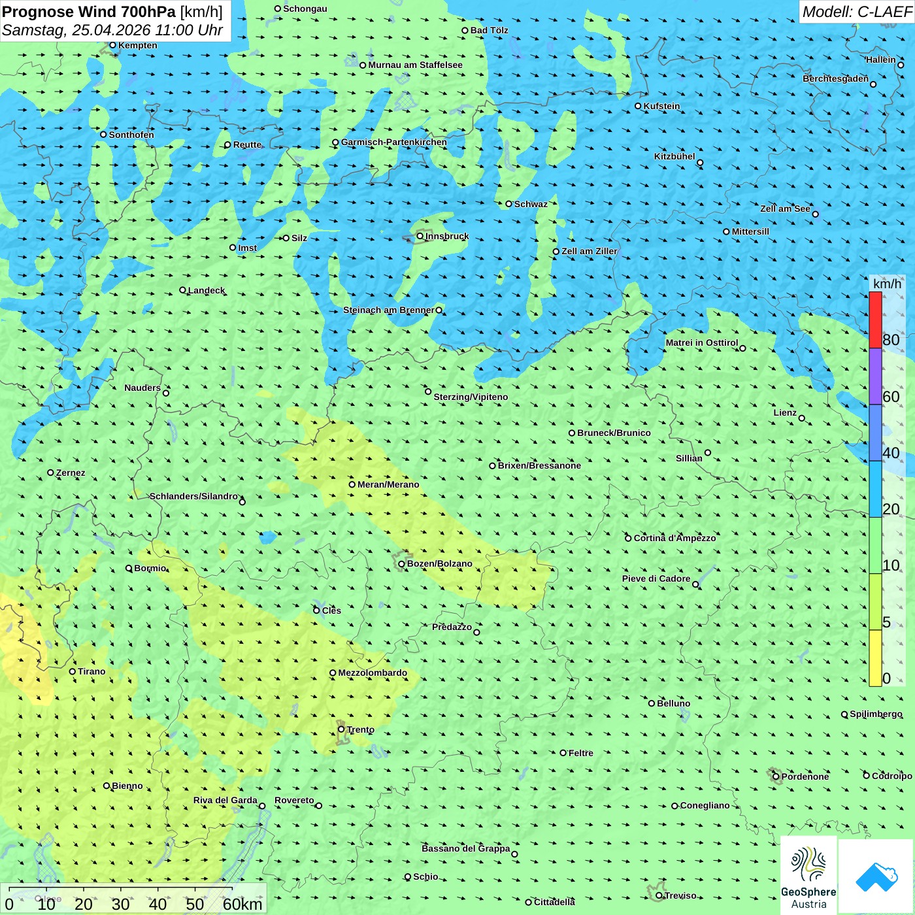Click the Zernez label

[71, 473]
